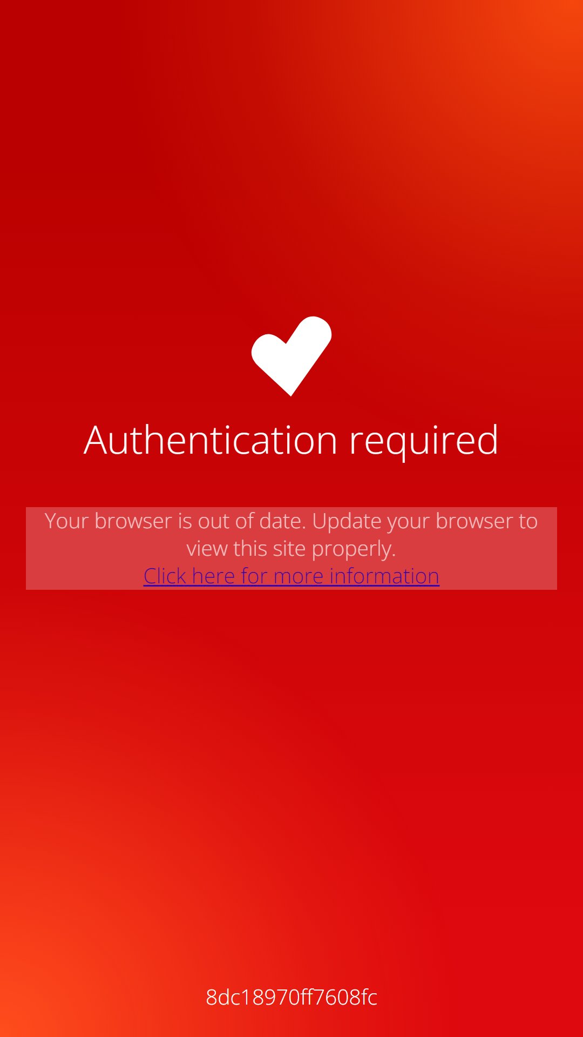Viewport: 583px width, 1037px height.
Task: Tap the word 'Authentication' in the title
Action: pos(211,440)
